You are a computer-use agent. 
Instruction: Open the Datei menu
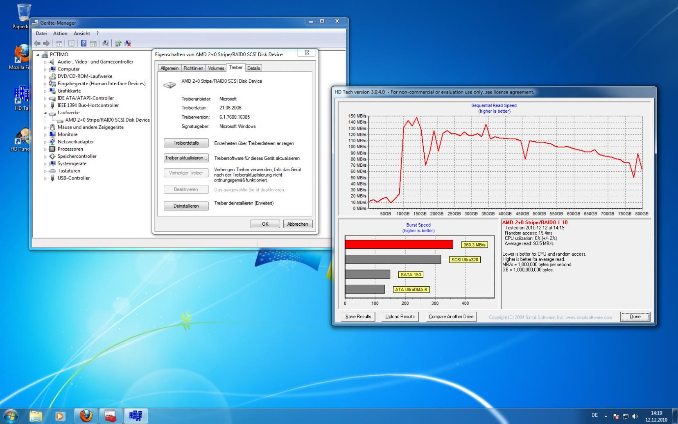pos(41,34)
